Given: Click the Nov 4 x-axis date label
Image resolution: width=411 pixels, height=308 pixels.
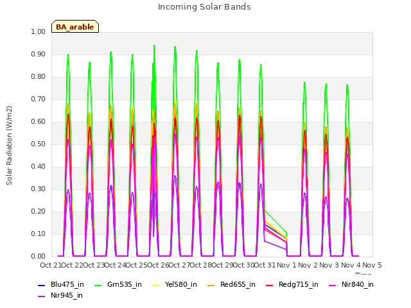Looking at the screenshot, I should tap(351, 265).
